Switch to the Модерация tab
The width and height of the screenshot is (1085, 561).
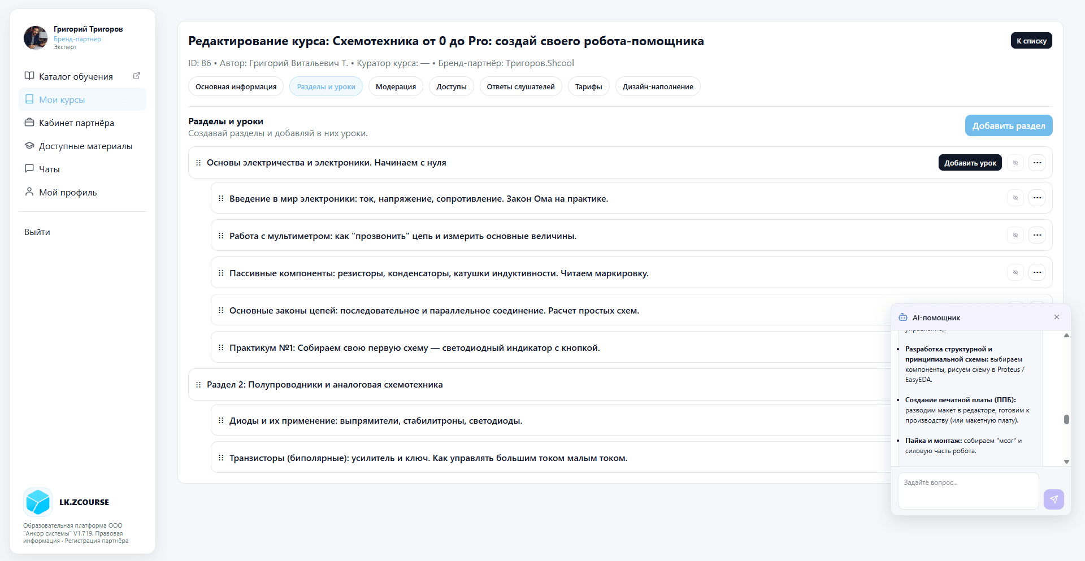pyautogui.click(x=396, y=86)
